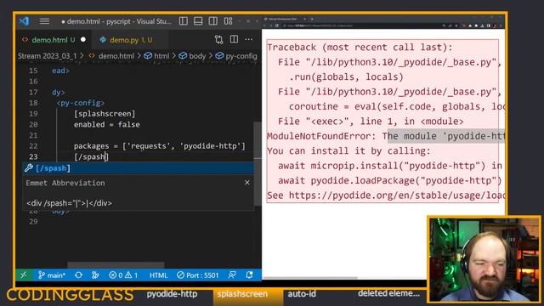The image size is (544, 306).
Task: Click the webcam video thumbnail
Action: pos(484,259)
